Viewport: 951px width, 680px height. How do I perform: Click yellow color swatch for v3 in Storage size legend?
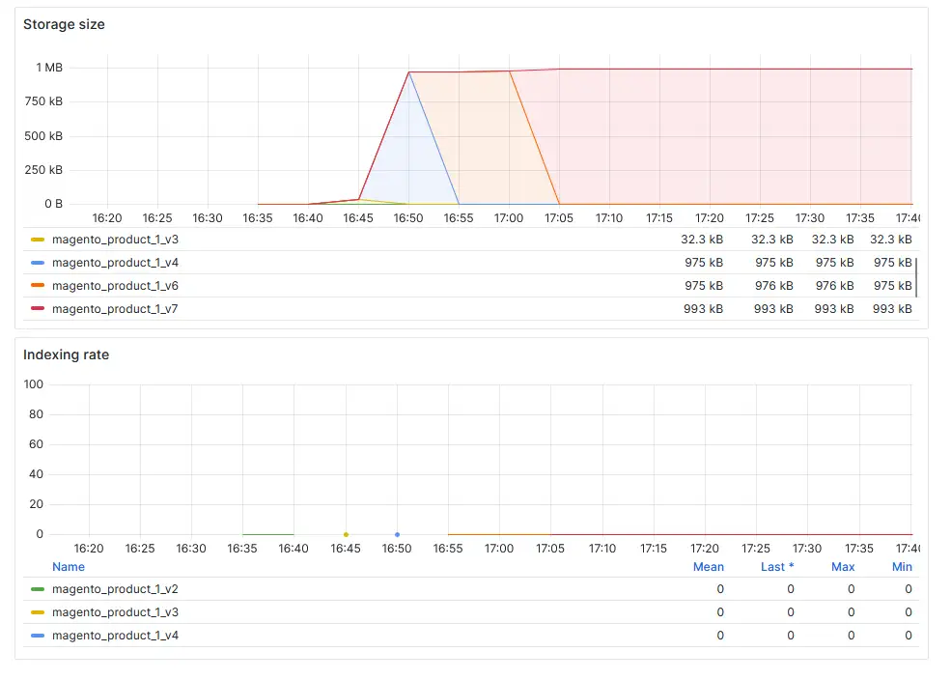(38, 240)
